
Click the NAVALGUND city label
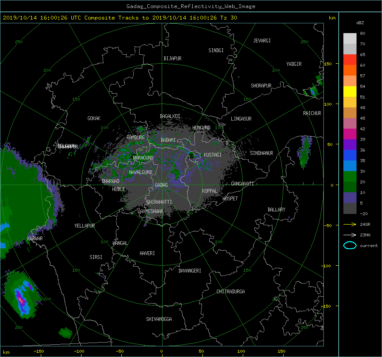click(140, 172)
